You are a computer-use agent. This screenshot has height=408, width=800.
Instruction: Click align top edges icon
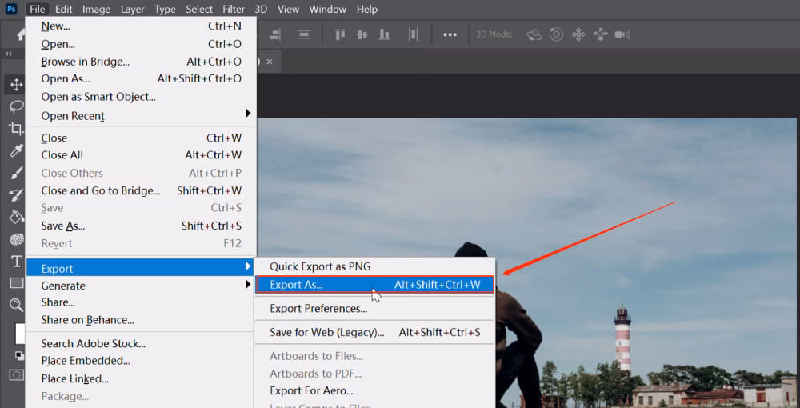pyautogui.click(x=340, y=34)
